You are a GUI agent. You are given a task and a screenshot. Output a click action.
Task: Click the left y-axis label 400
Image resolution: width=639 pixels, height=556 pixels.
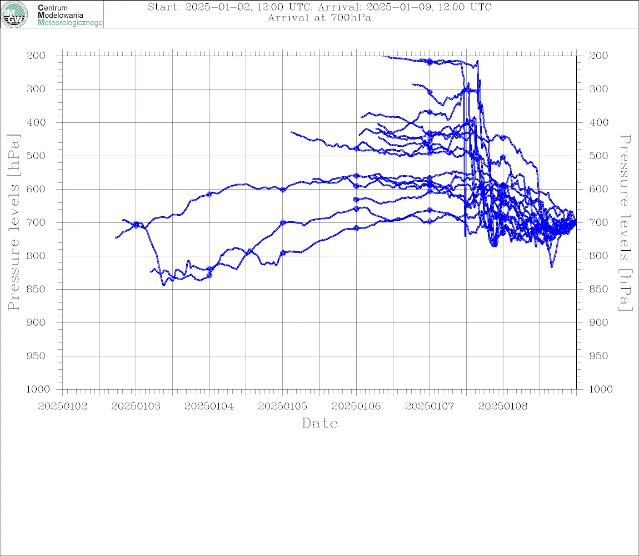[x=36, y=122]
